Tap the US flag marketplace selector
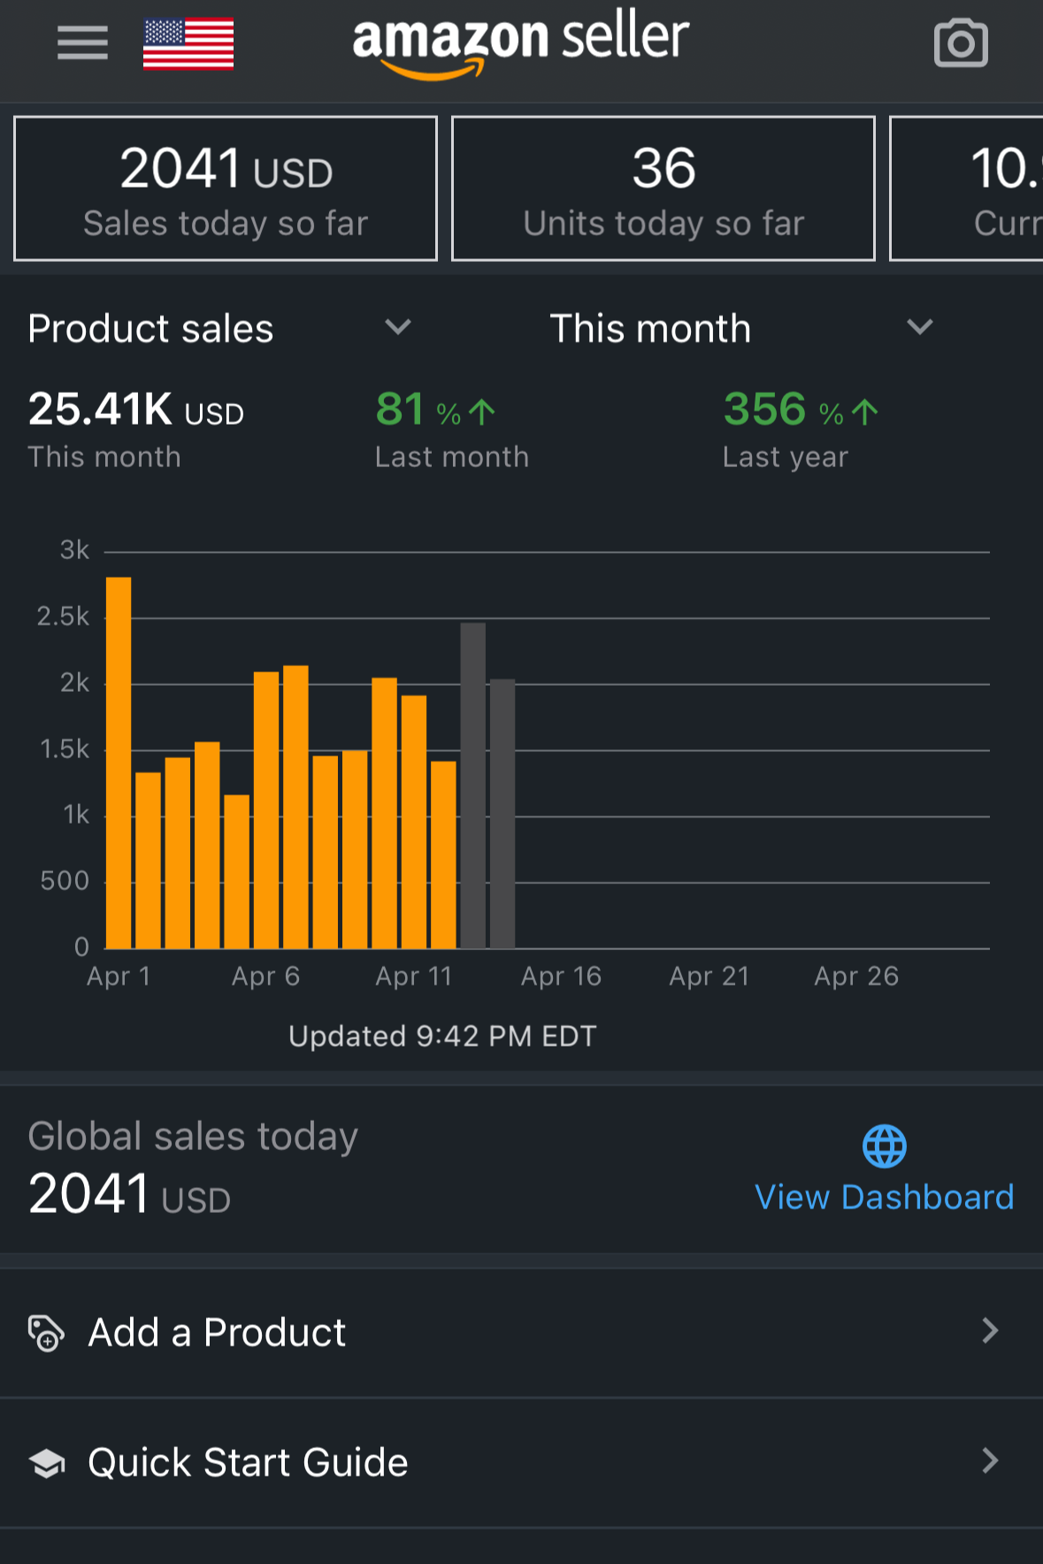1043x1564 pixels. [x=188, y=43]
